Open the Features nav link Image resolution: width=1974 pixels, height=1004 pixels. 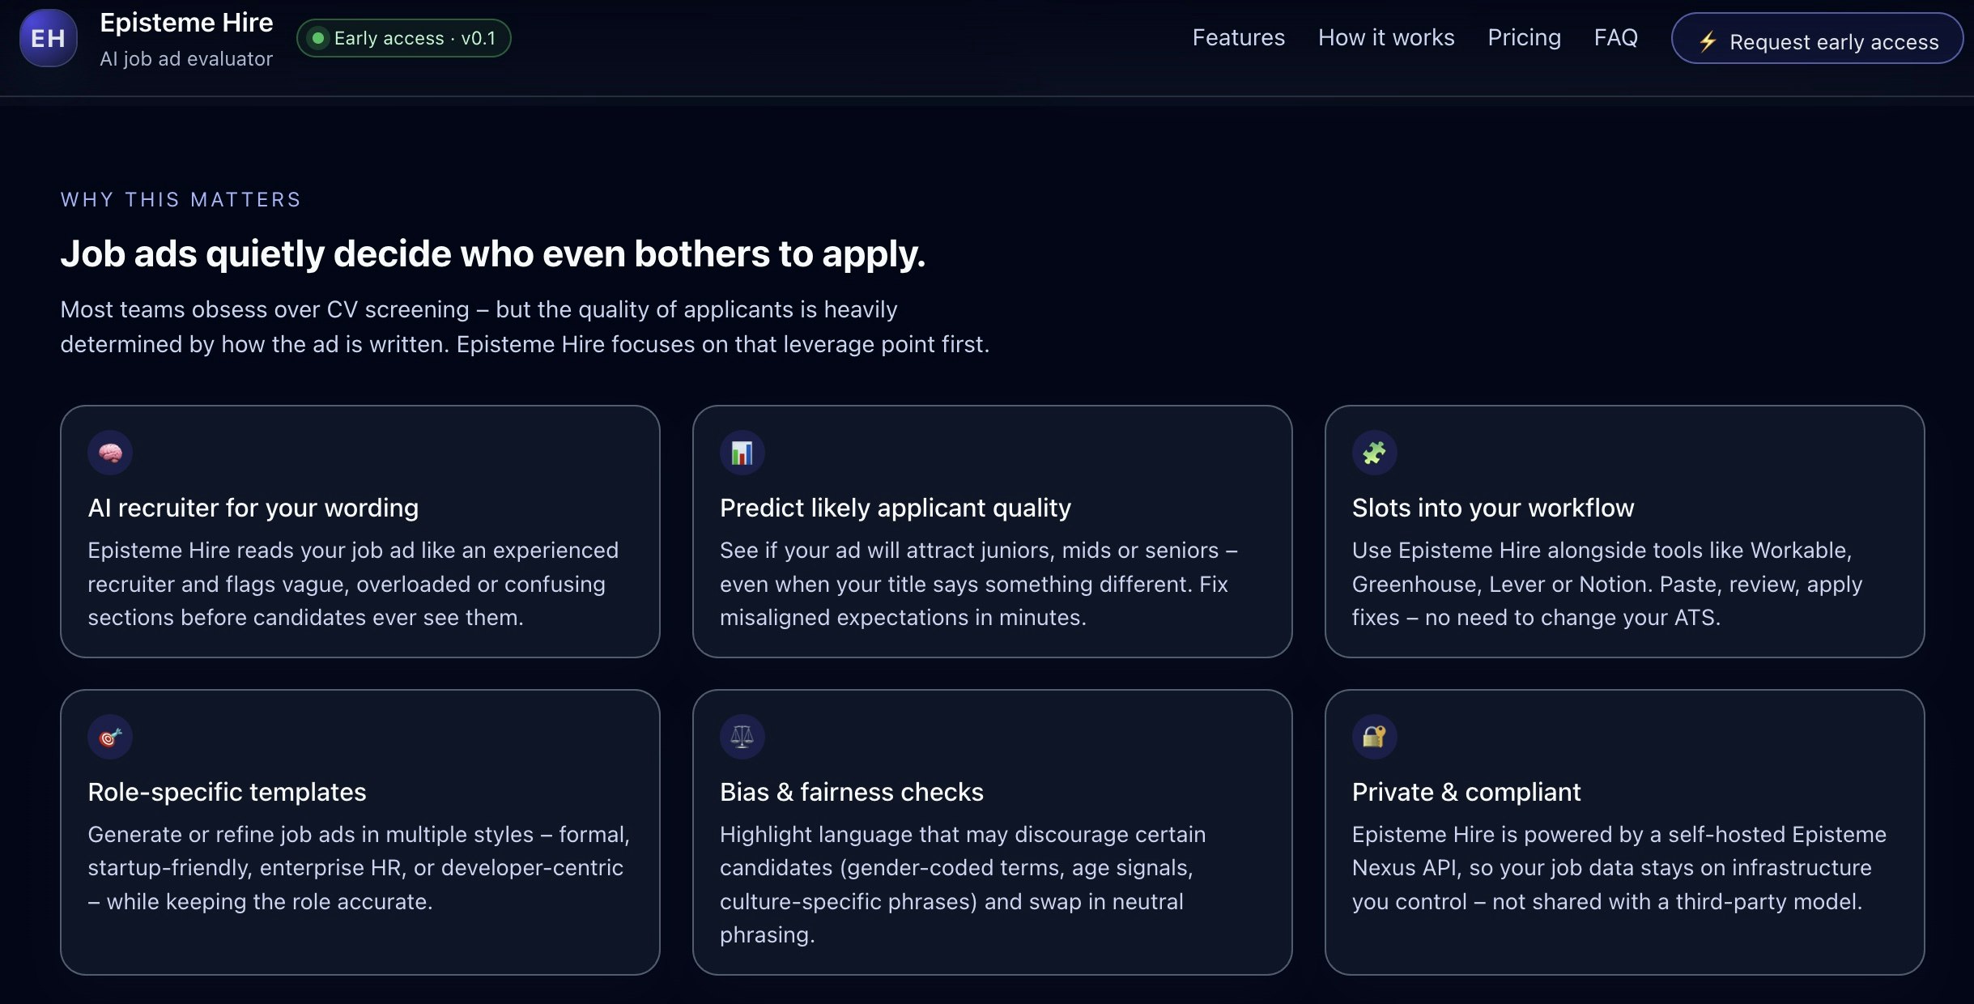1238,37
